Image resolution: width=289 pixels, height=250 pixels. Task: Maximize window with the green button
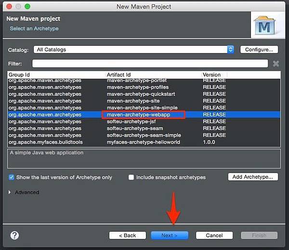27,6
